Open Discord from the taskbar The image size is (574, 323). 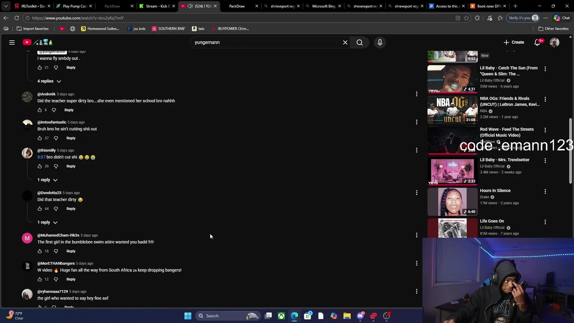(x=360, y=316)
